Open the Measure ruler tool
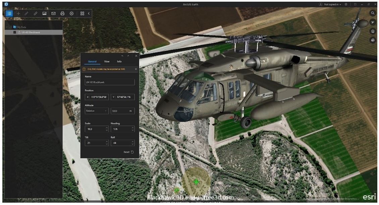The width and height of the screenshot is (379, 205). tap(35, 13)
